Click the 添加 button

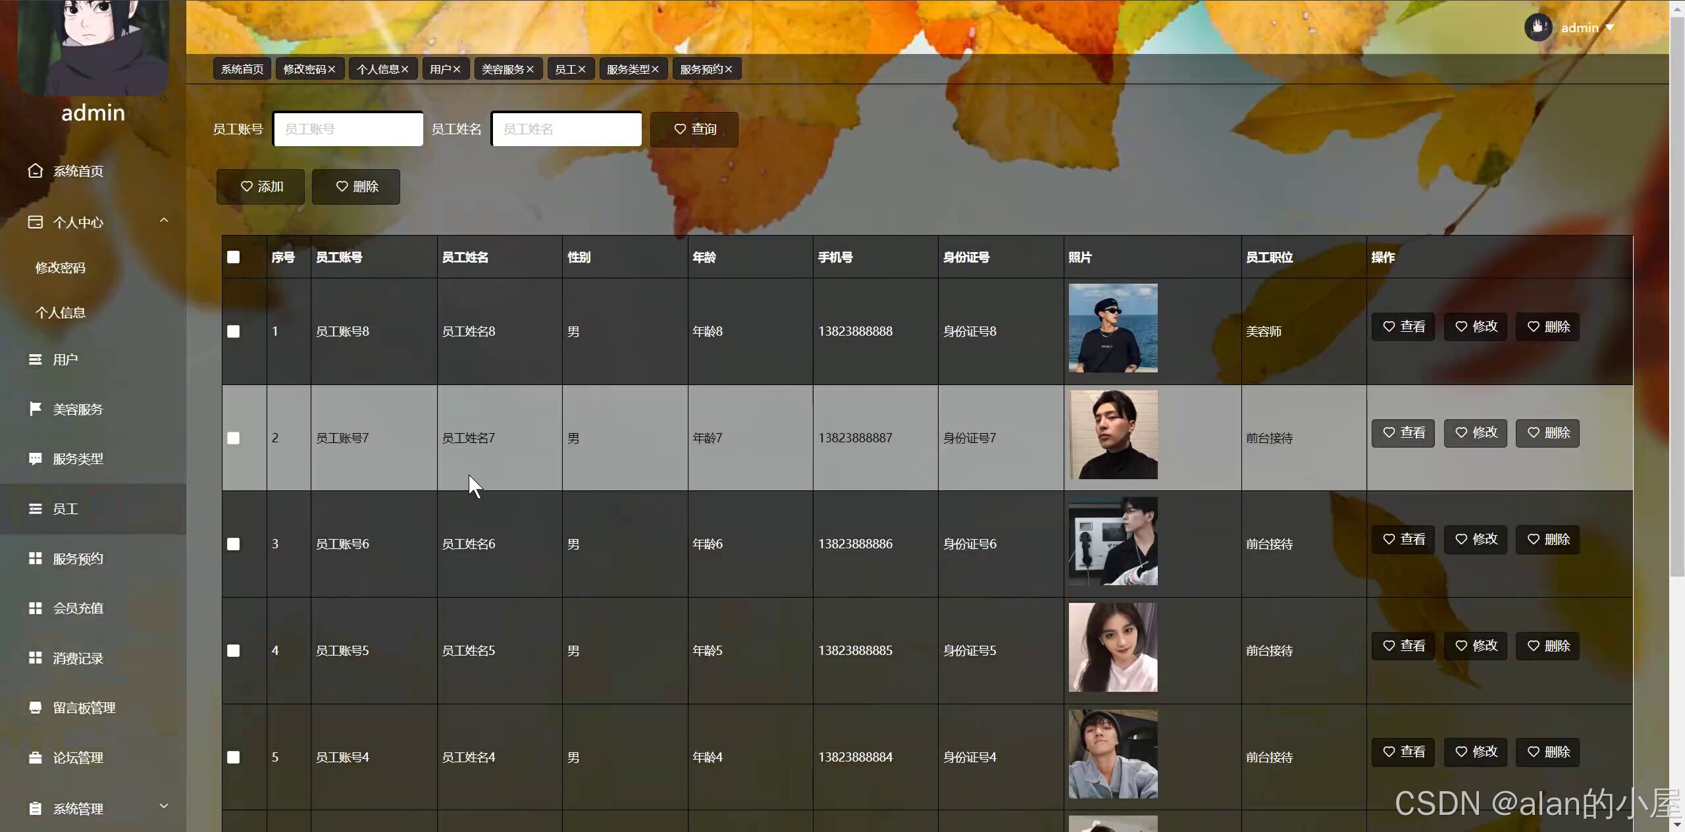point(261,187)
